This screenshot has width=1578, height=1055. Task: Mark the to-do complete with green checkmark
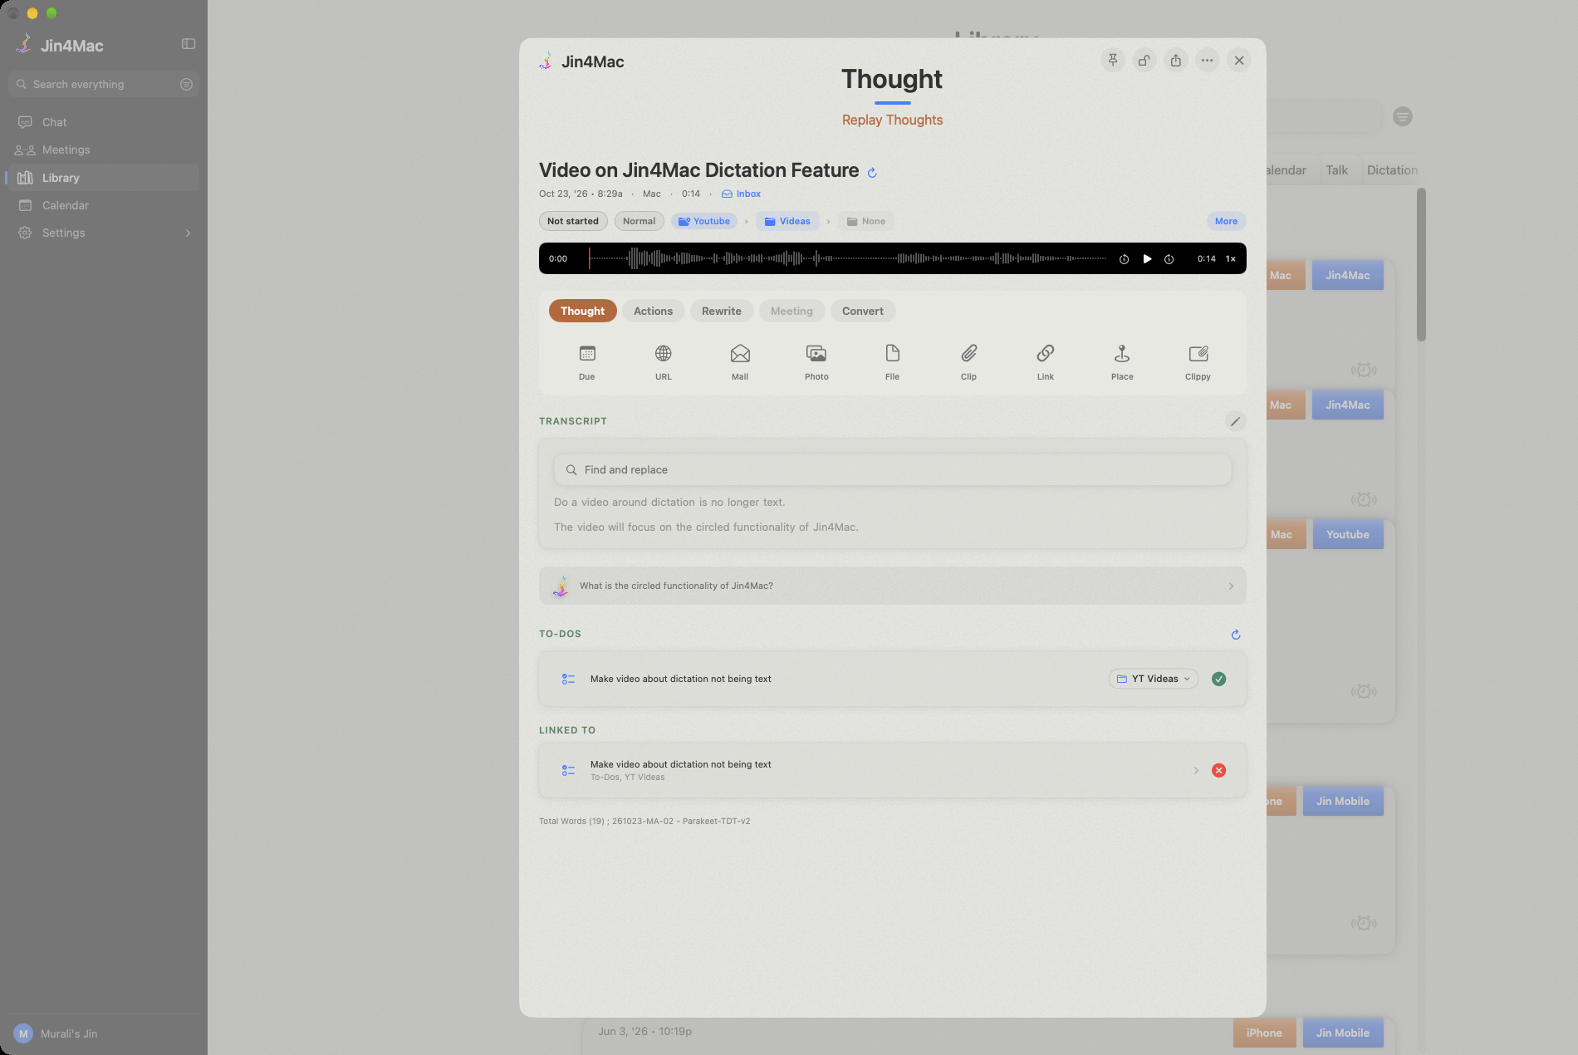pyautogui.click(x=1218, y=679)
